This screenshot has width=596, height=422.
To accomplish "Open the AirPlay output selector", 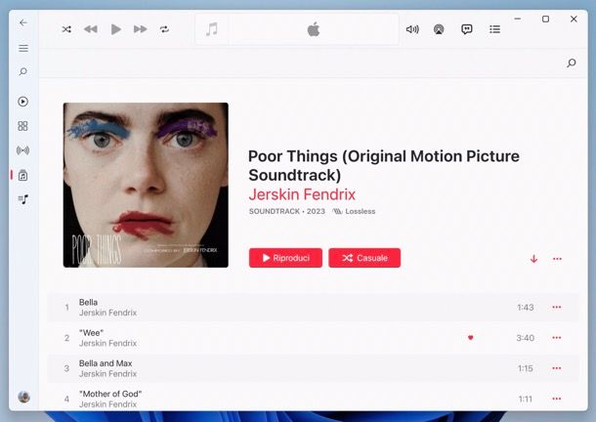I will tap(439, 29).
